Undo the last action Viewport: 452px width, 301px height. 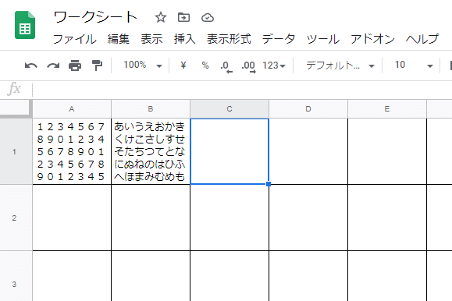click(x=31, y=66)
